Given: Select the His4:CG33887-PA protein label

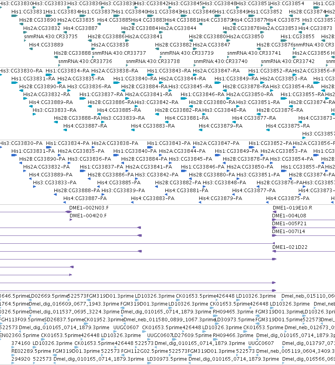Looking at the screenshot, I should [85, 198].
